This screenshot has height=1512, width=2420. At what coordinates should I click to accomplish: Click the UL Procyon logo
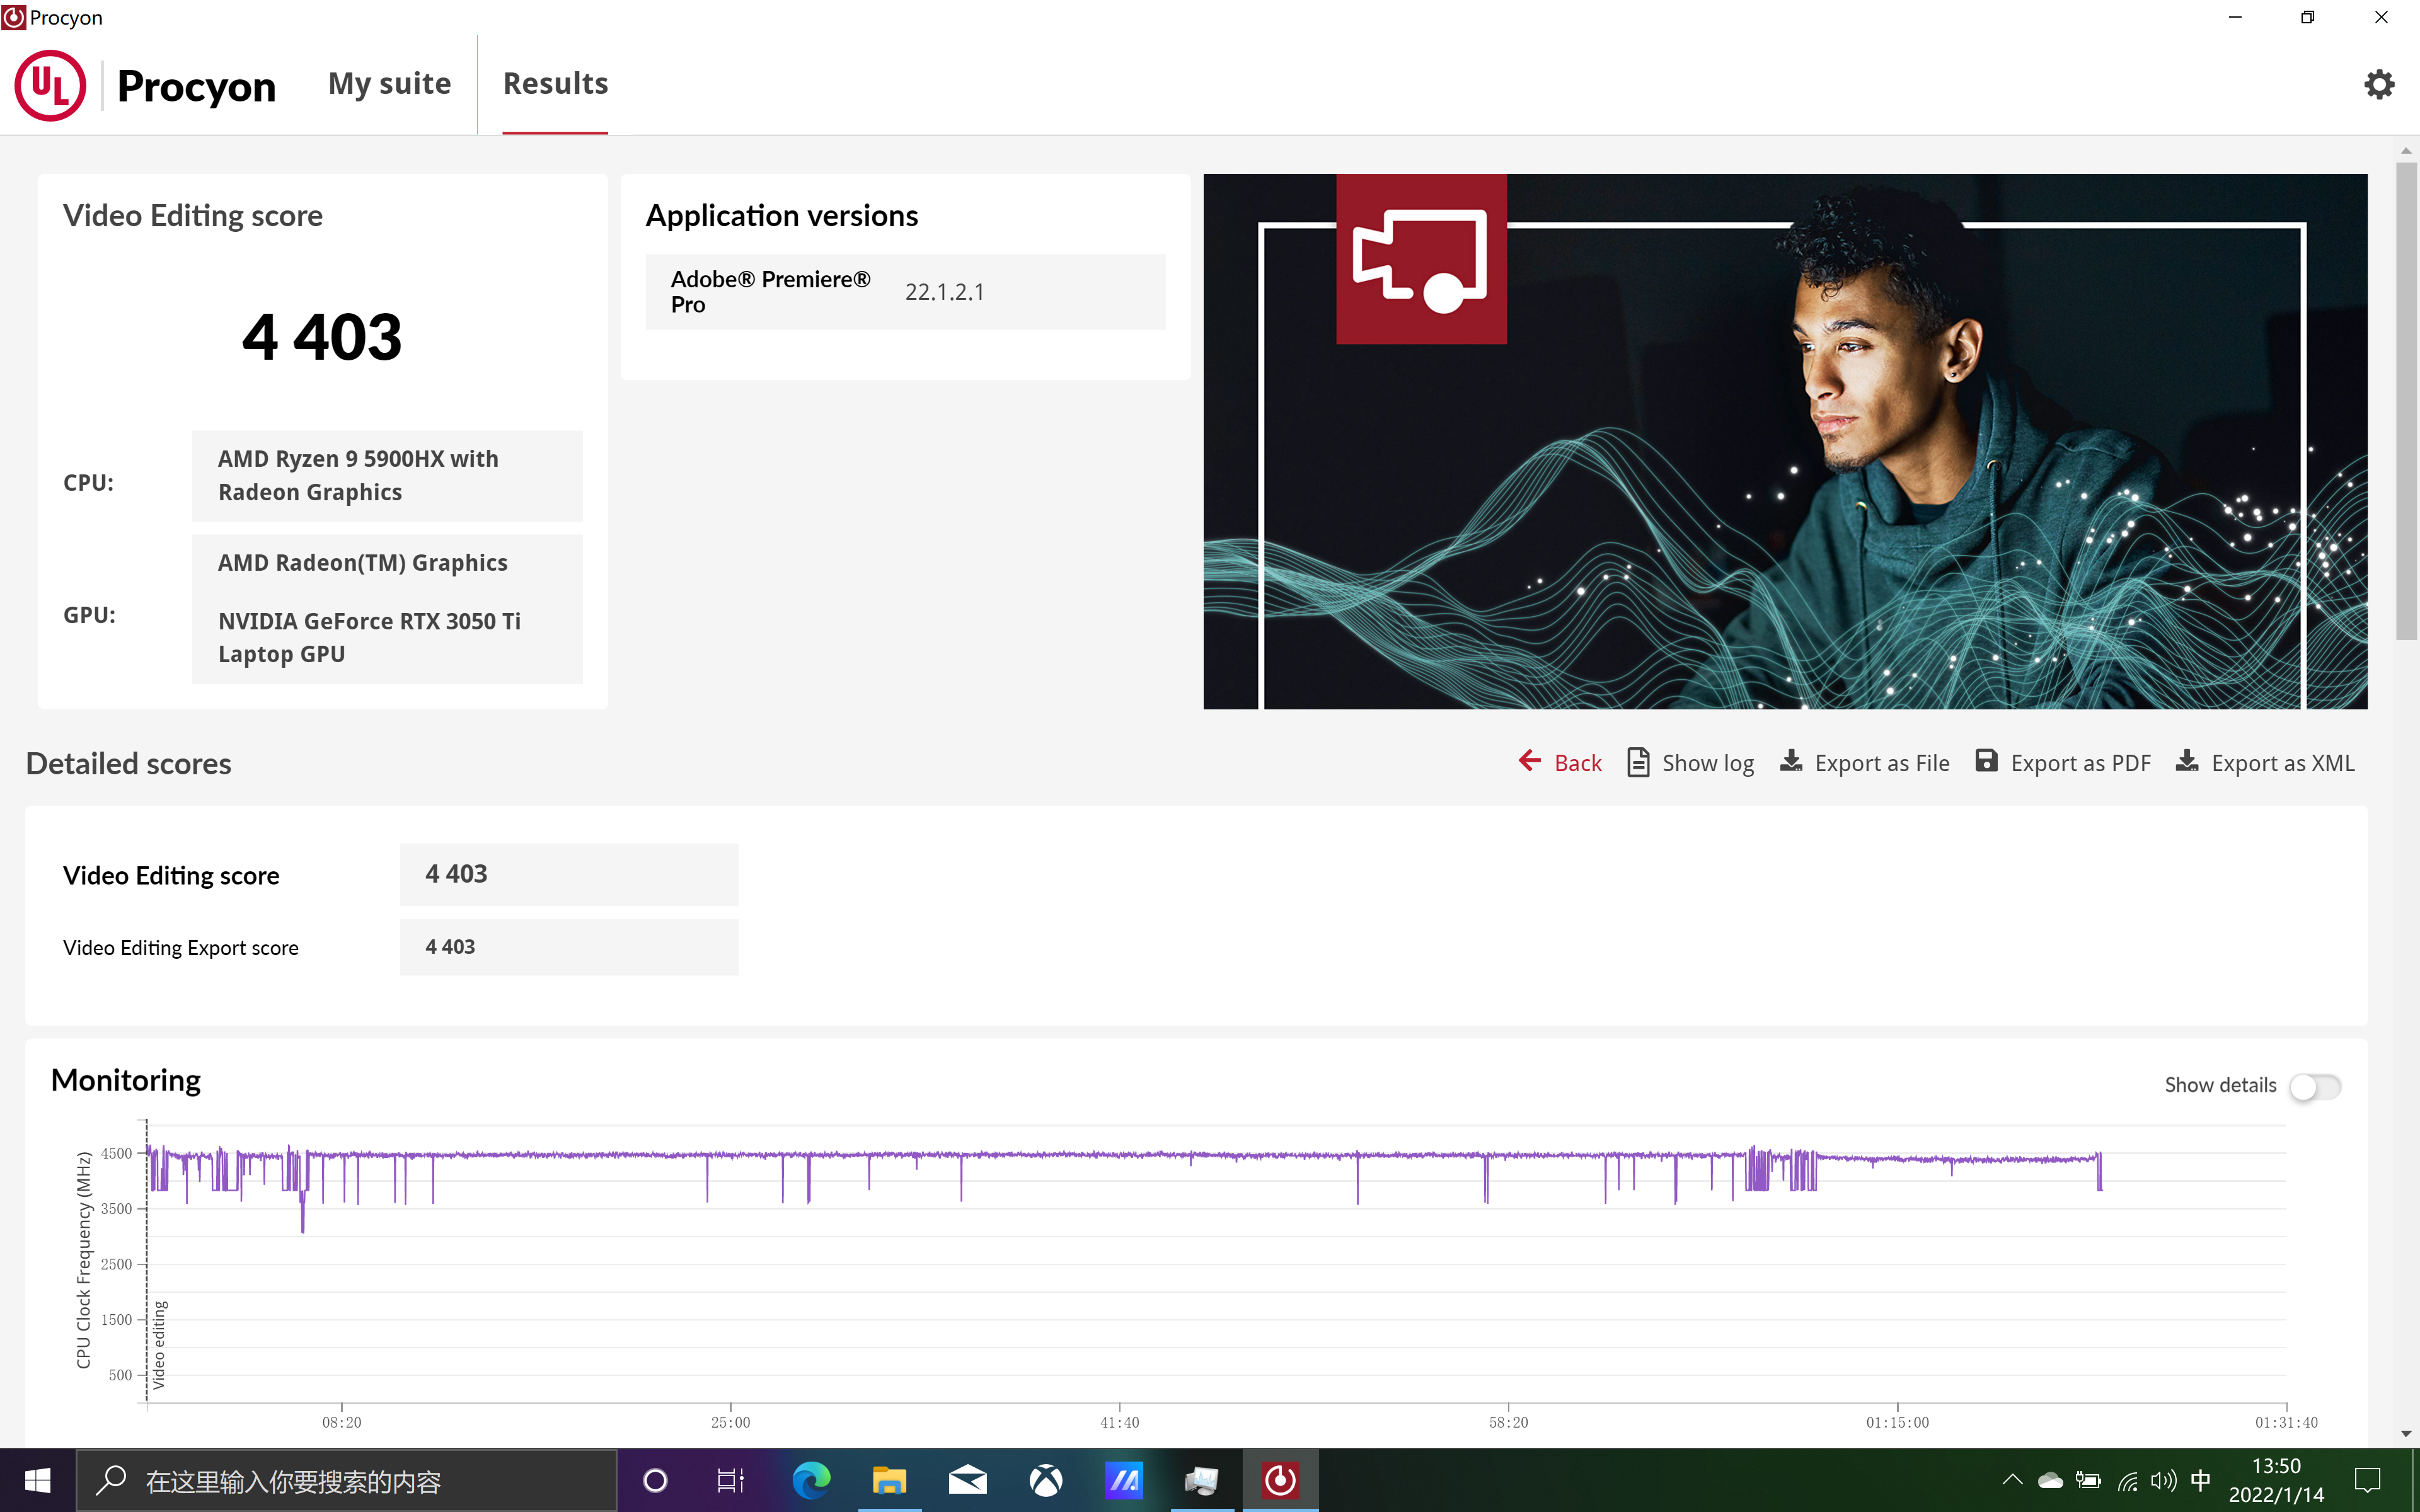click(50, 86)
